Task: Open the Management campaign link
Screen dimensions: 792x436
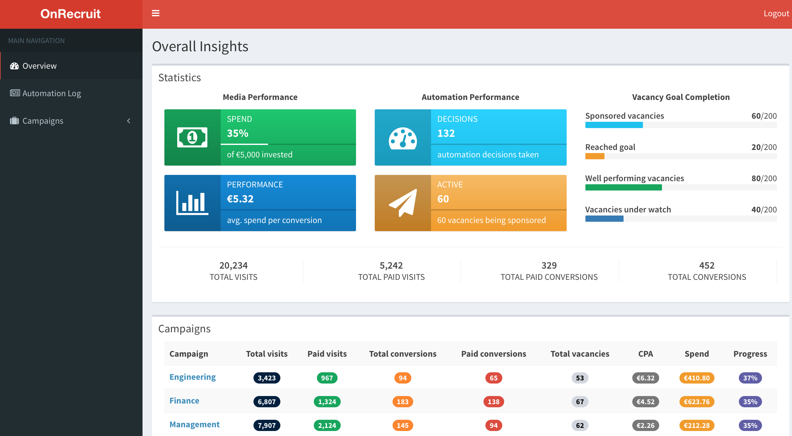Action: click(x=194, y=424)
